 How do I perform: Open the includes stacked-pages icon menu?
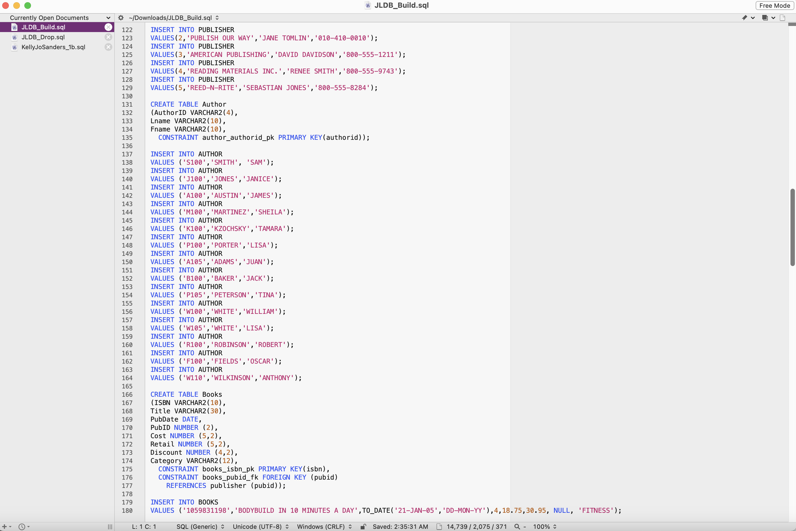click(765, 18)
